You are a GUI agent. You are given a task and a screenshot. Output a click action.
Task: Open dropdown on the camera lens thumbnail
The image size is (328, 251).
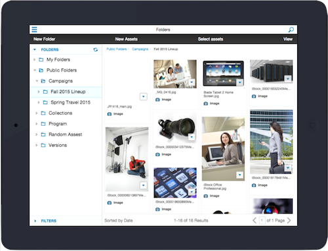click(192, 137)
